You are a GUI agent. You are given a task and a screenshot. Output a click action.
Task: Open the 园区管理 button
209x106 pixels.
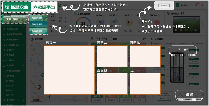pos(164,5)
